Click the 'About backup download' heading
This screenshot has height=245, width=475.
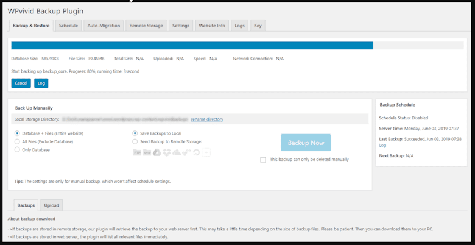coord(32,219)
